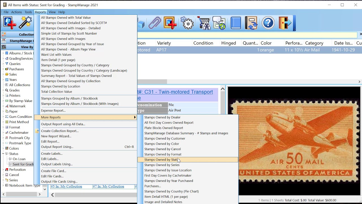
Task: Click the add image toolbar icon
Action: pyautogui.click(x=170, y=23)
